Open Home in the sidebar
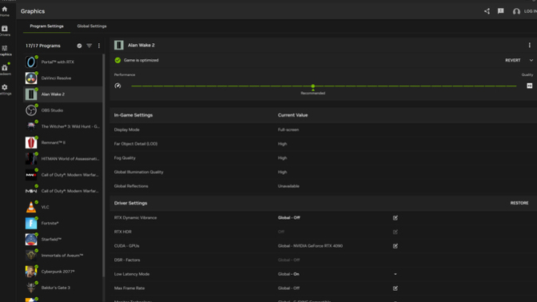Viewport: 537px width, 302px height. point(5,11)
